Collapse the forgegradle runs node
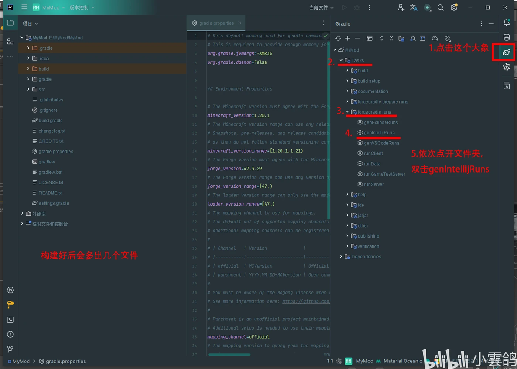The width and height of the screenshot is (517, 369). [x=347, y=112]
